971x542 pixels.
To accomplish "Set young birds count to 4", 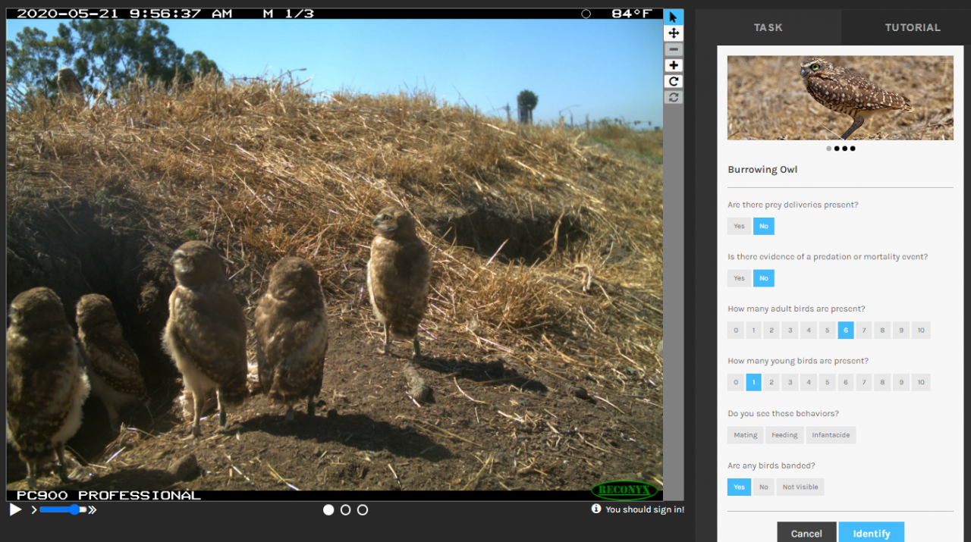I will click(809, 382).
